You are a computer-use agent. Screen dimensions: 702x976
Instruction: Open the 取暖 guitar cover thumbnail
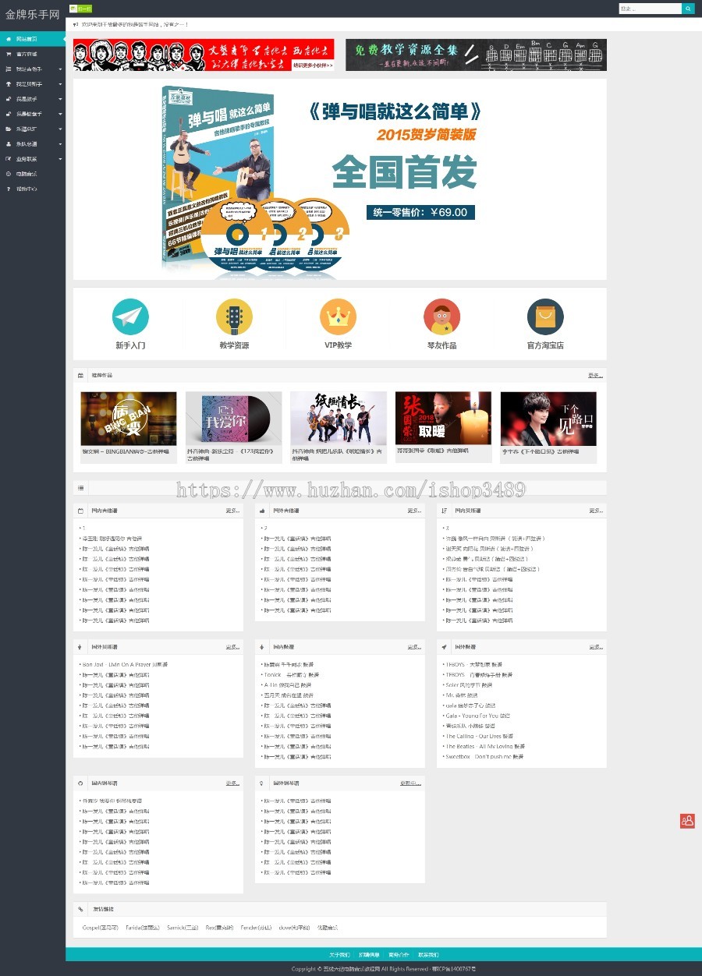[443, 416]
